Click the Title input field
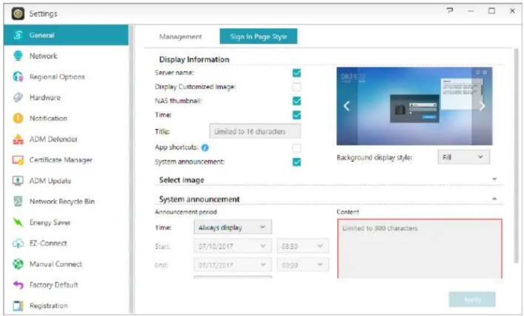This screenshot has width=524, height=316. pos(255,131)
